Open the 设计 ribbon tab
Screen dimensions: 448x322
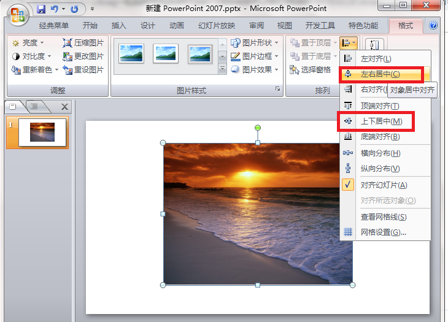(148, 26)
